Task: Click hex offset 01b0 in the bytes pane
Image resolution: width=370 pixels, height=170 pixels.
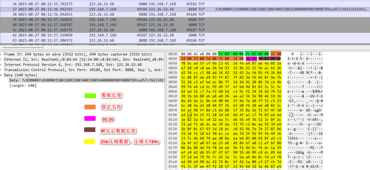Action: (173, 167)
